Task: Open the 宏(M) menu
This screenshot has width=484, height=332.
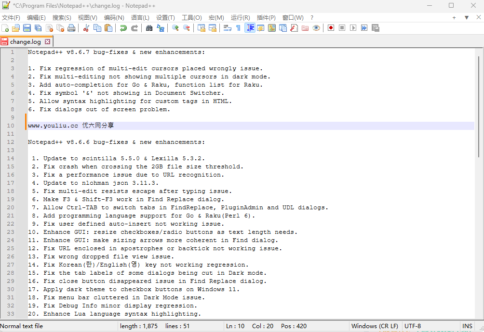Action: (216, 17)
